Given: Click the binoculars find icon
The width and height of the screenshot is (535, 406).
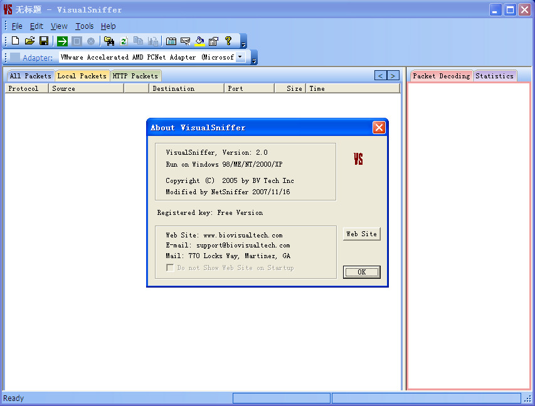Looking at the screenshot, I should click(109, 41).
